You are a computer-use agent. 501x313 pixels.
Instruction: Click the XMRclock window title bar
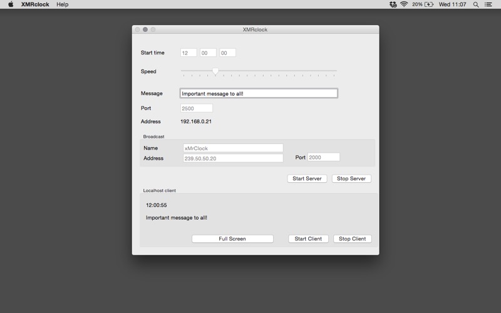tap(255, 29)
